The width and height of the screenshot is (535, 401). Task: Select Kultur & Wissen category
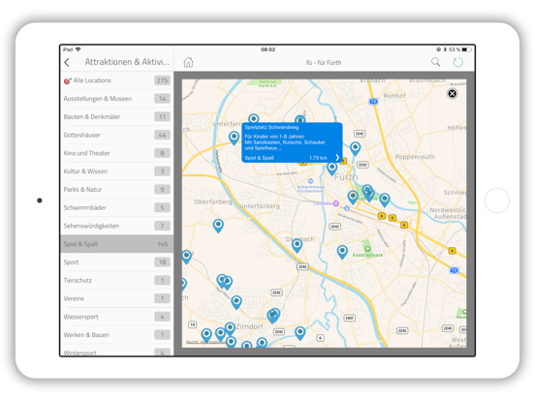117,171
